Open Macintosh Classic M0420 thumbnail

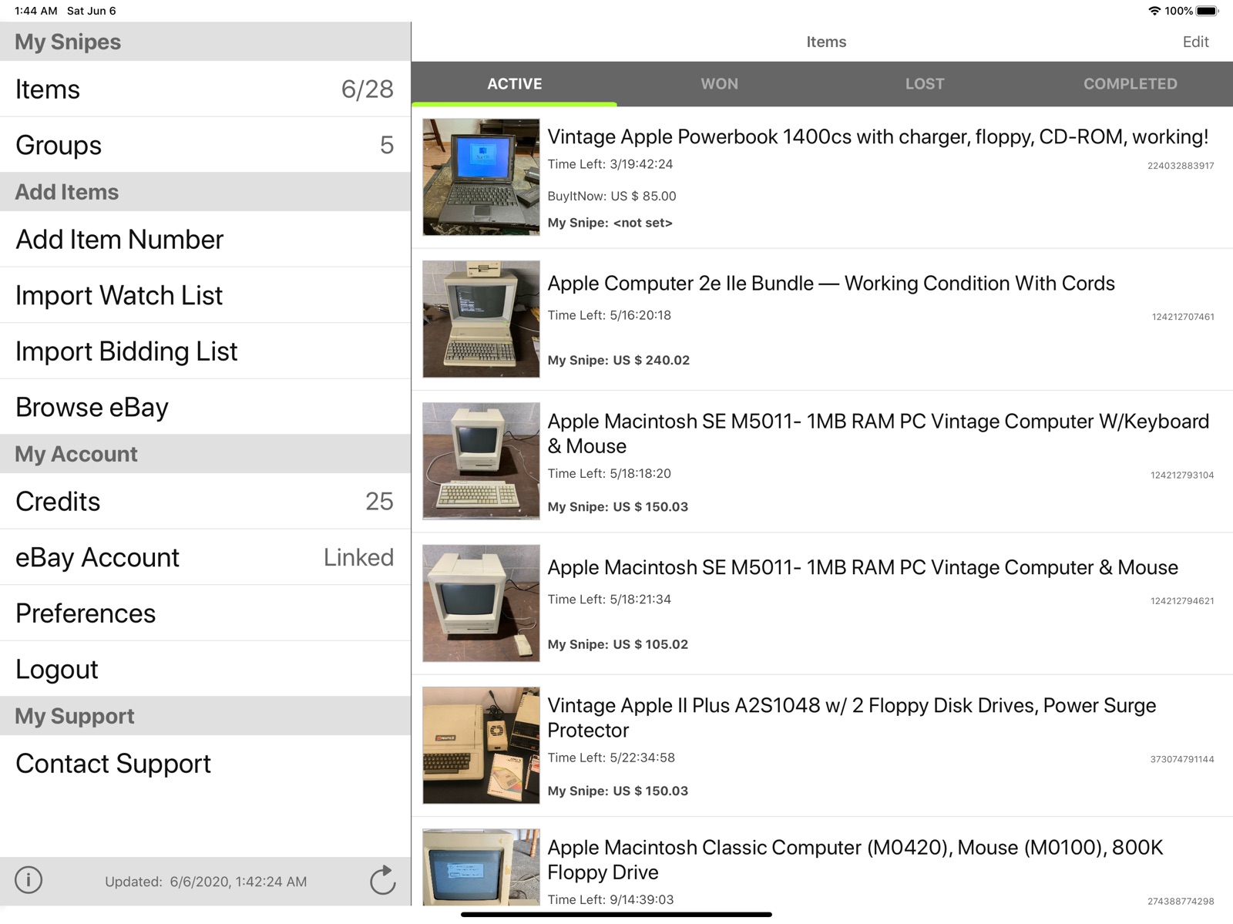click(x=481, y=868)
